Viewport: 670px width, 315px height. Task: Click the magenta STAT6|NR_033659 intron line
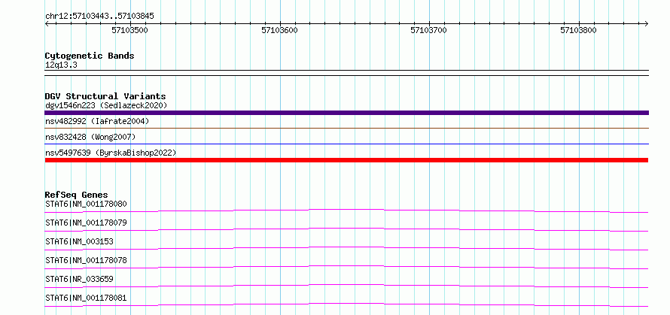point(346,286)
